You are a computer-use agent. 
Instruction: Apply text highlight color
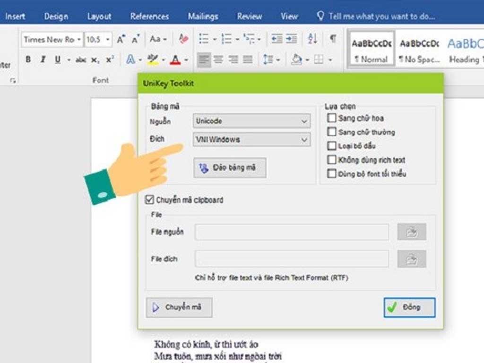tap(153, 59)
